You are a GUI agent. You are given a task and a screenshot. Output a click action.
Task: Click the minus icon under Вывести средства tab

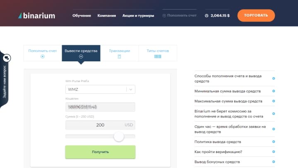tap(81, 56)
